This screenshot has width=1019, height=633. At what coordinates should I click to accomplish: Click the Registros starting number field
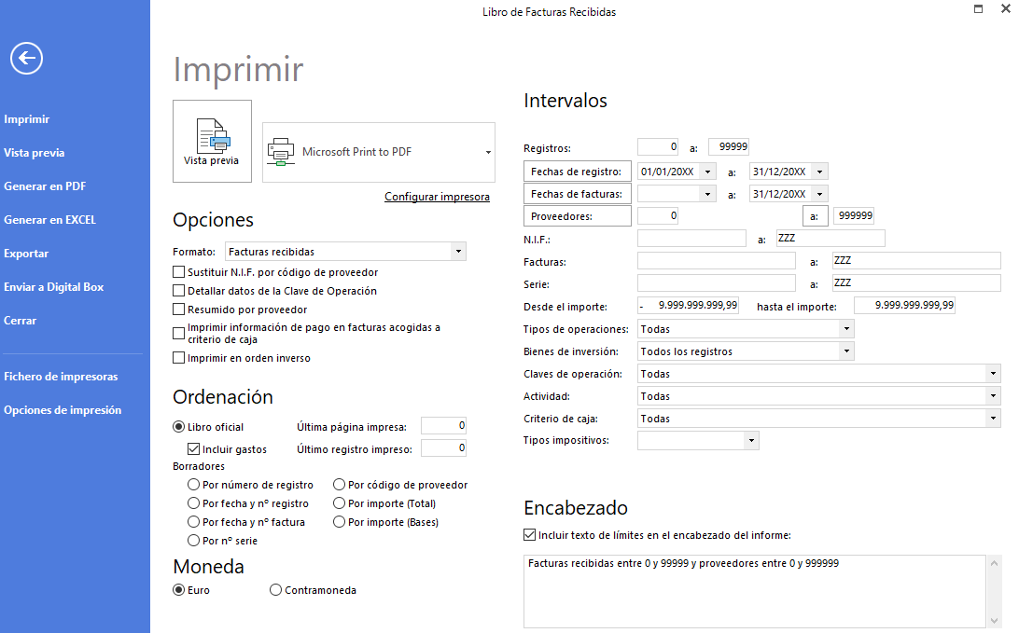pos(658,146)
